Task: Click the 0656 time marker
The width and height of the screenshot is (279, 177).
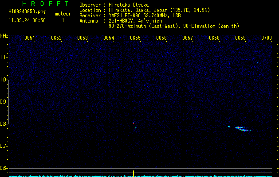Action: coord(161,38)
